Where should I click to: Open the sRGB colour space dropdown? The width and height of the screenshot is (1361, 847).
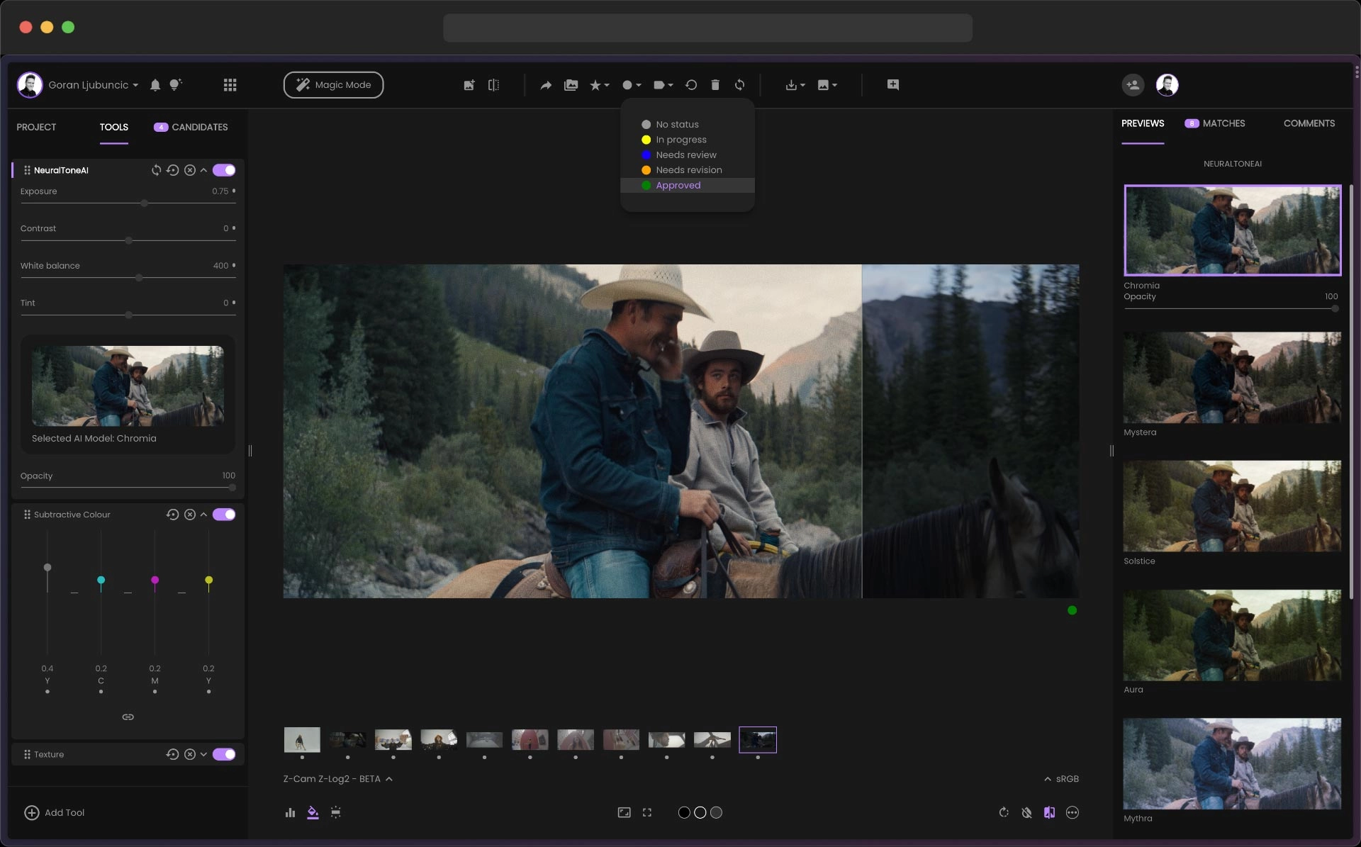tap(1061, 778)
